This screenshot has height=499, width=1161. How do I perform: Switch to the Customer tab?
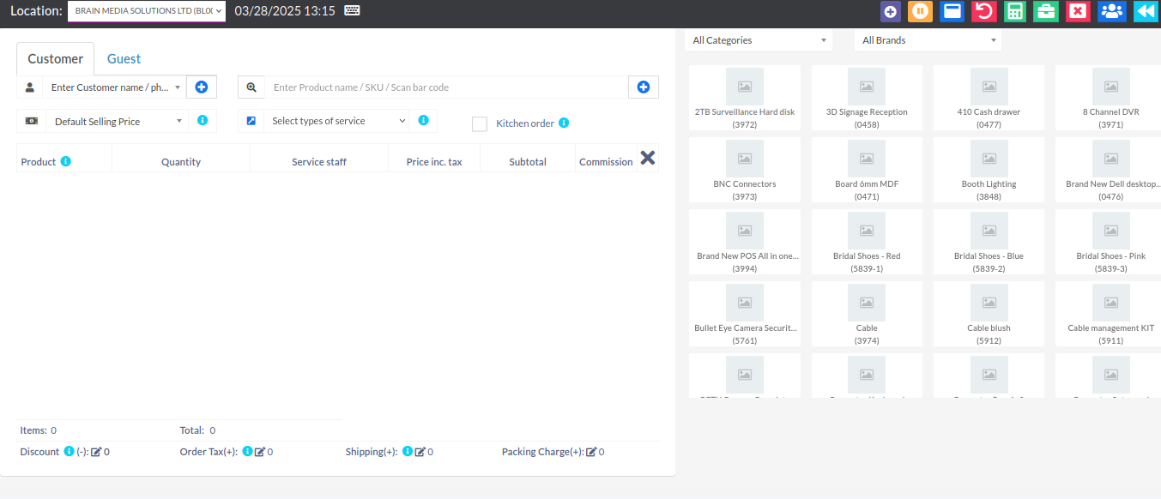coord(56,58)
